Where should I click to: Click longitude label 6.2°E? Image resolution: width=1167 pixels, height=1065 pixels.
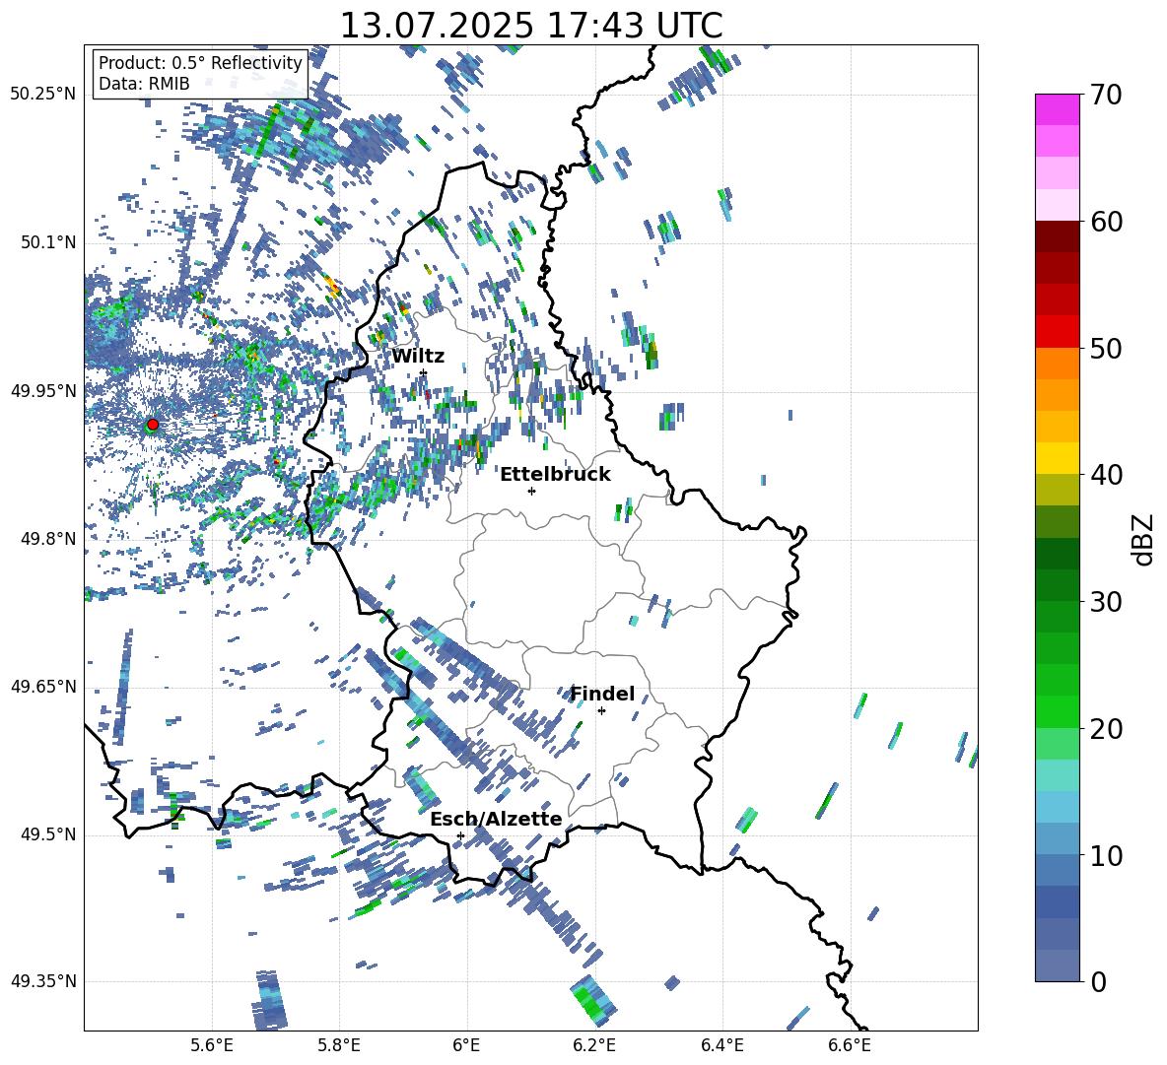coord(594,1045)
